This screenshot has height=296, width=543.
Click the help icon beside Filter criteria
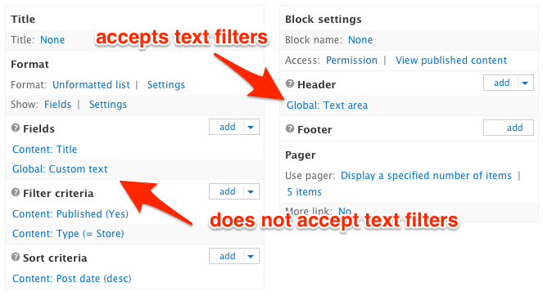tap(16, 192)
